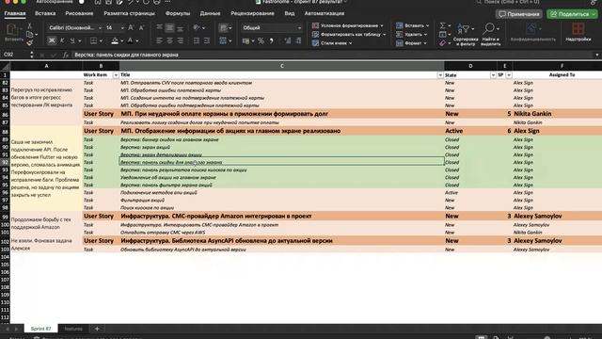The height and width of the screenshot is (339, 602).
Task: Toggle wrap text button
Action: point(223,27)
